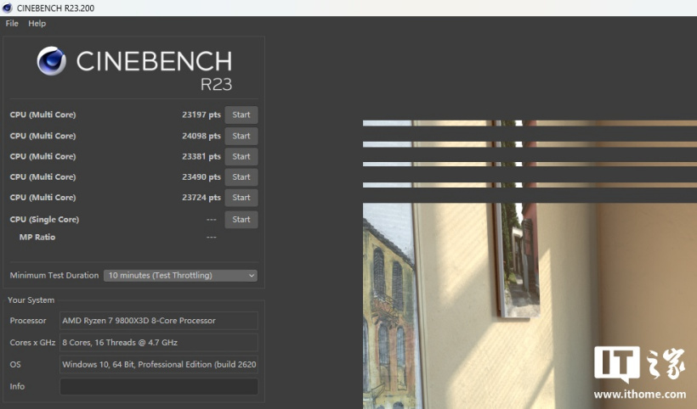Select the 23490 pts score value

(201, 177)
